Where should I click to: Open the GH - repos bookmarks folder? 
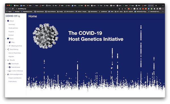click(119, 12)
